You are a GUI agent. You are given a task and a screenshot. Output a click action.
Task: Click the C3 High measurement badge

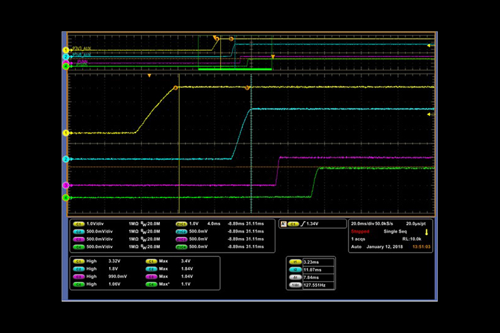point(79,276)
